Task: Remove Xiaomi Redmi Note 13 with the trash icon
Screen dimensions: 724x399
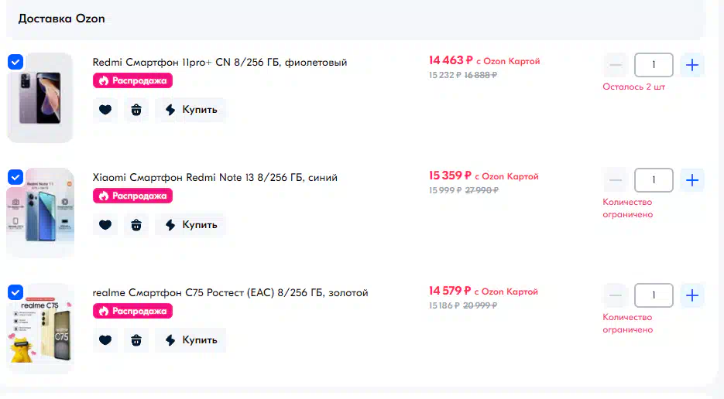Action: tap(136, 225)
